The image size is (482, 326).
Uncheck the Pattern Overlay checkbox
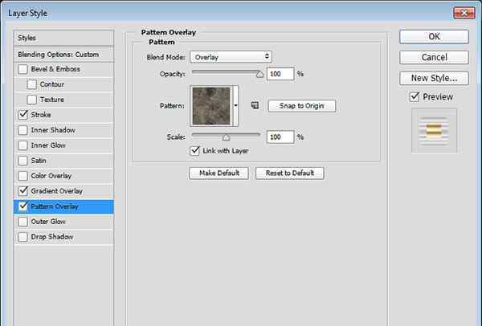(22, 206)
